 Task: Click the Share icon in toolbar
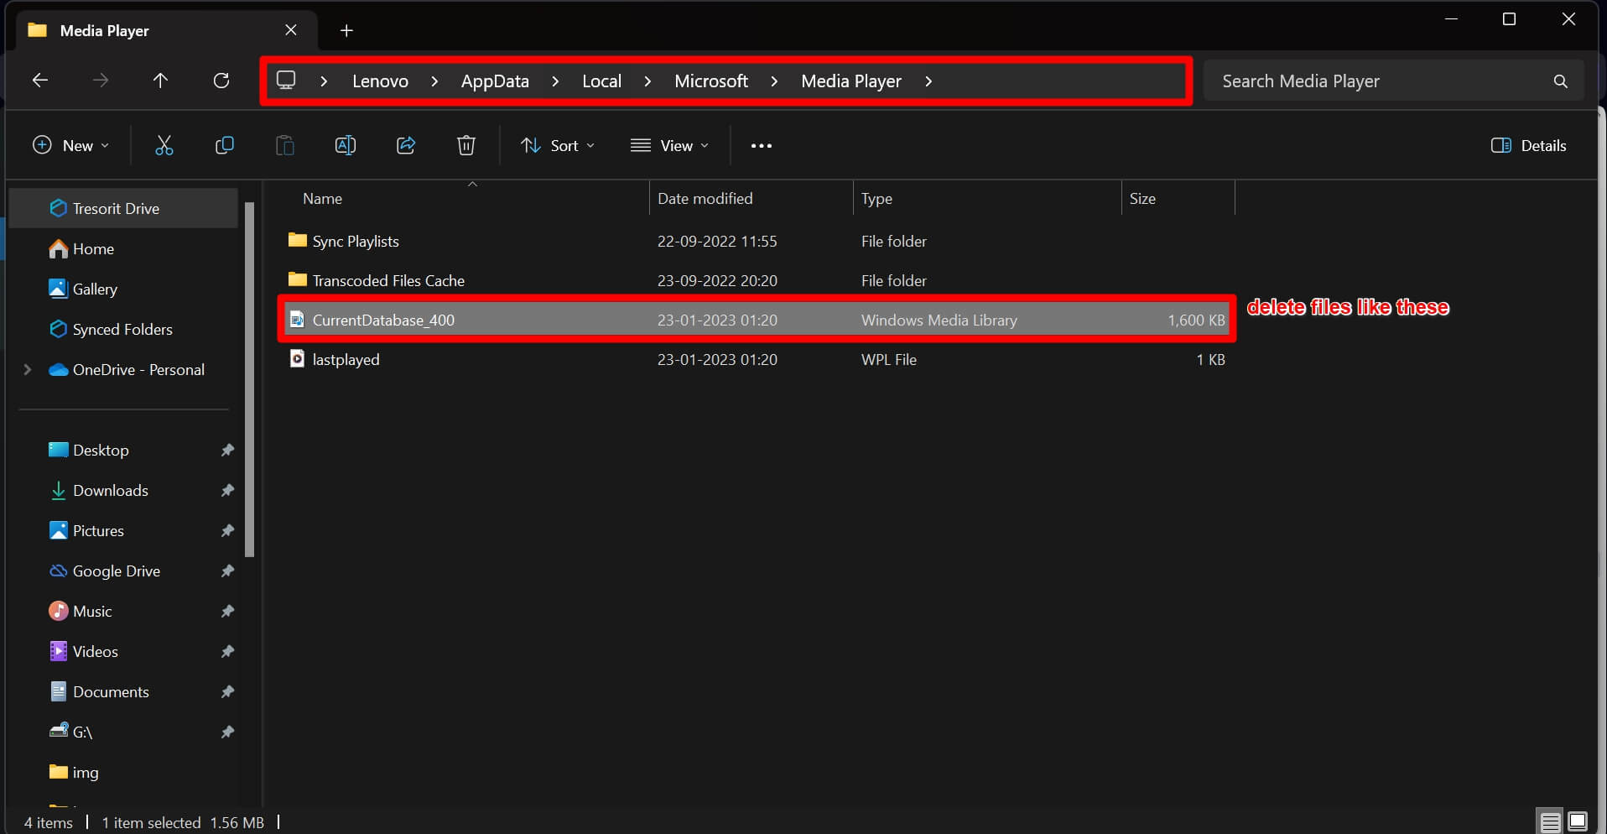pos(406,145)
